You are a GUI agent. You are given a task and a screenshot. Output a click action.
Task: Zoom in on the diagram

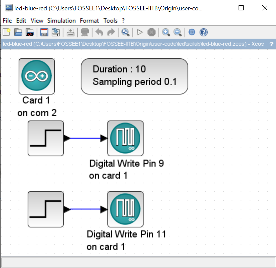(166, 32)
